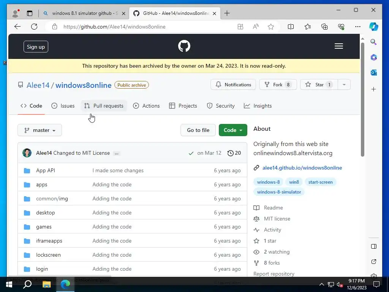The height and width of the screenshot is (292, 389).
Task: Open the Favorites list icon
Action: 308,27
